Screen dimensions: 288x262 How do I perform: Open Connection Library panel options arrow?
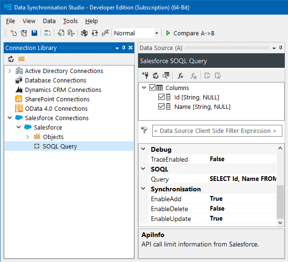point(117,48)
